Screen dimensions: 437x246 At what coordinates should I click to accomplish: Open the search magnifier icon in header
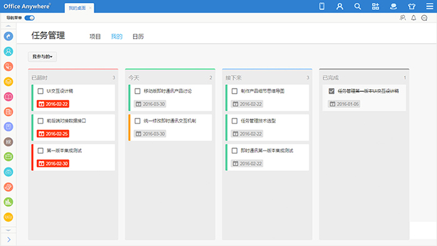(358, 6)
